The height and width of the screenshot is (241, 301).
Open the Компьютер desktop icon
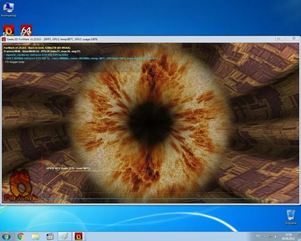tap(8, 10)
